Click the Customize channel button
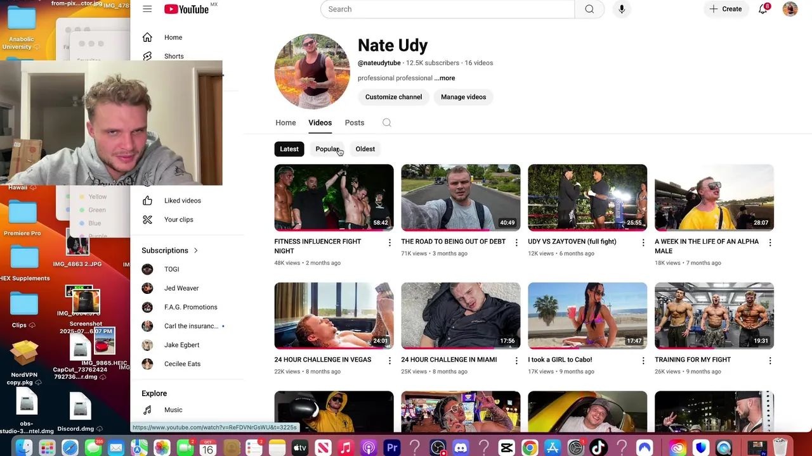812x456 pixels. pos(393,97)
